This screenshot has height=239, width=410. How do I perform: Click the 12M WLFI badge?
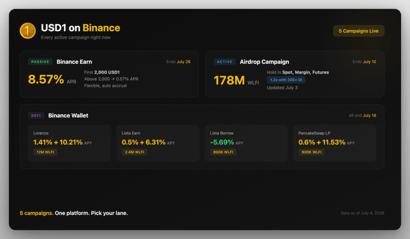click(45, 152)
